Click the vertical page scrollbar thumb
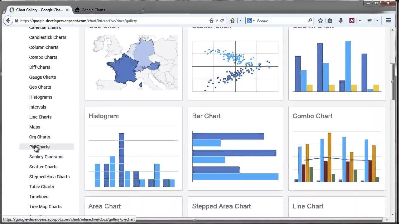 (x=392, y=82)
